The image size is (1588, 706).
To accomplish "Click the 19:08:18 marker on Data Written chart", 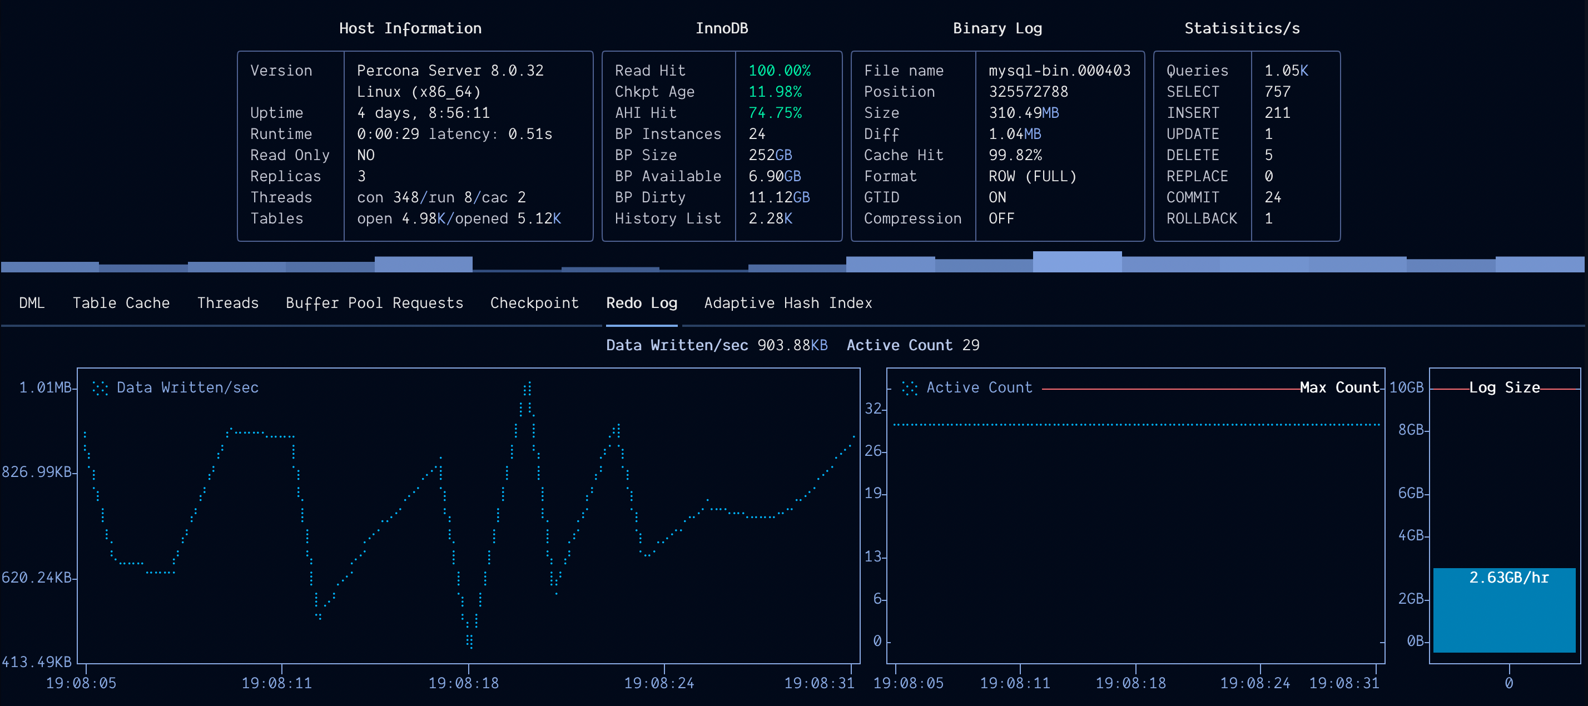I will point(463,683).
